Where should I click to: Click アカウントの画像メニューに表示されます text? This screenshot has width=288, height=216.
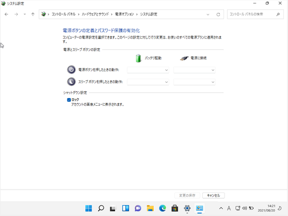coord(98,105)
